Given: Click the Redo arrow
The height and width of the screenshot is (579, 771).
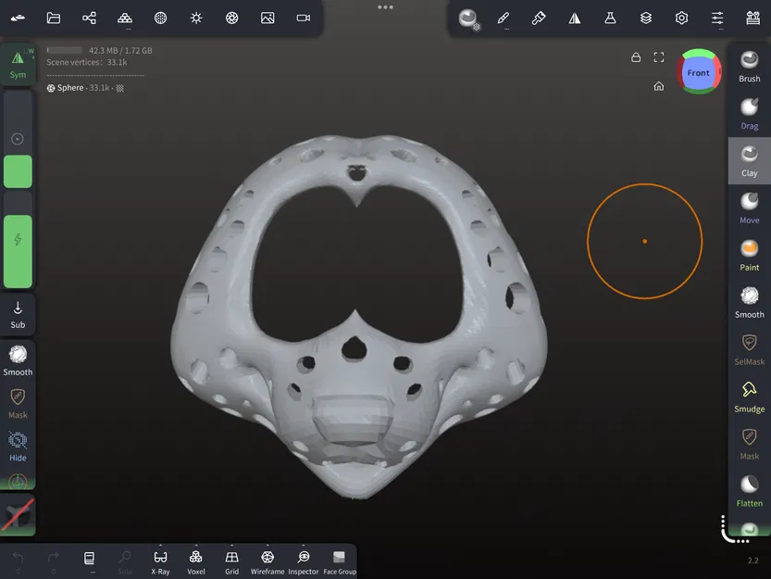Looking at the screenshot, I should tap(53, 561).
